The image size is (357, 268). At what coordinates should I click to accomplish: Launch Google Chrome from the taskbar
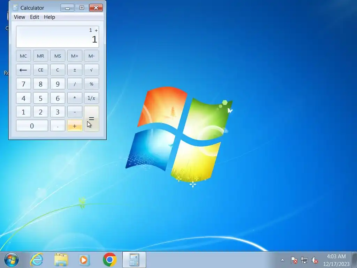pos(109,260)
